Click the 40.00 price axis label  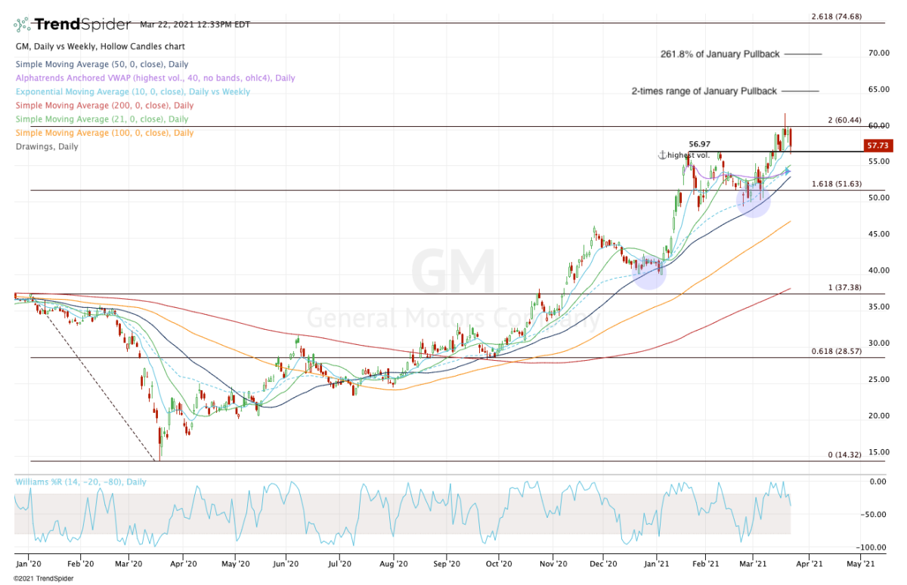(x=878, y=270)
